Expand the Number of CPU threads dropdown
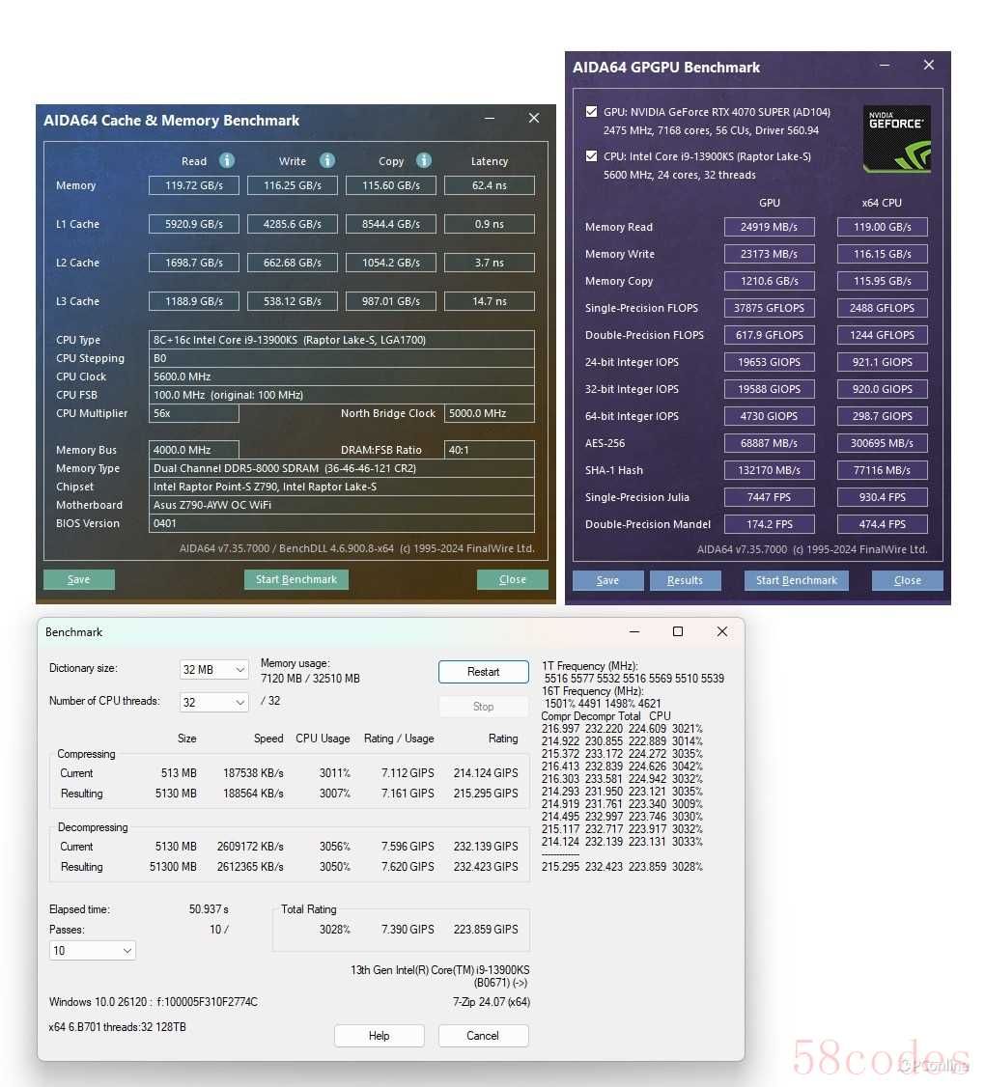 pyautogui.click(x=214, y=702)
